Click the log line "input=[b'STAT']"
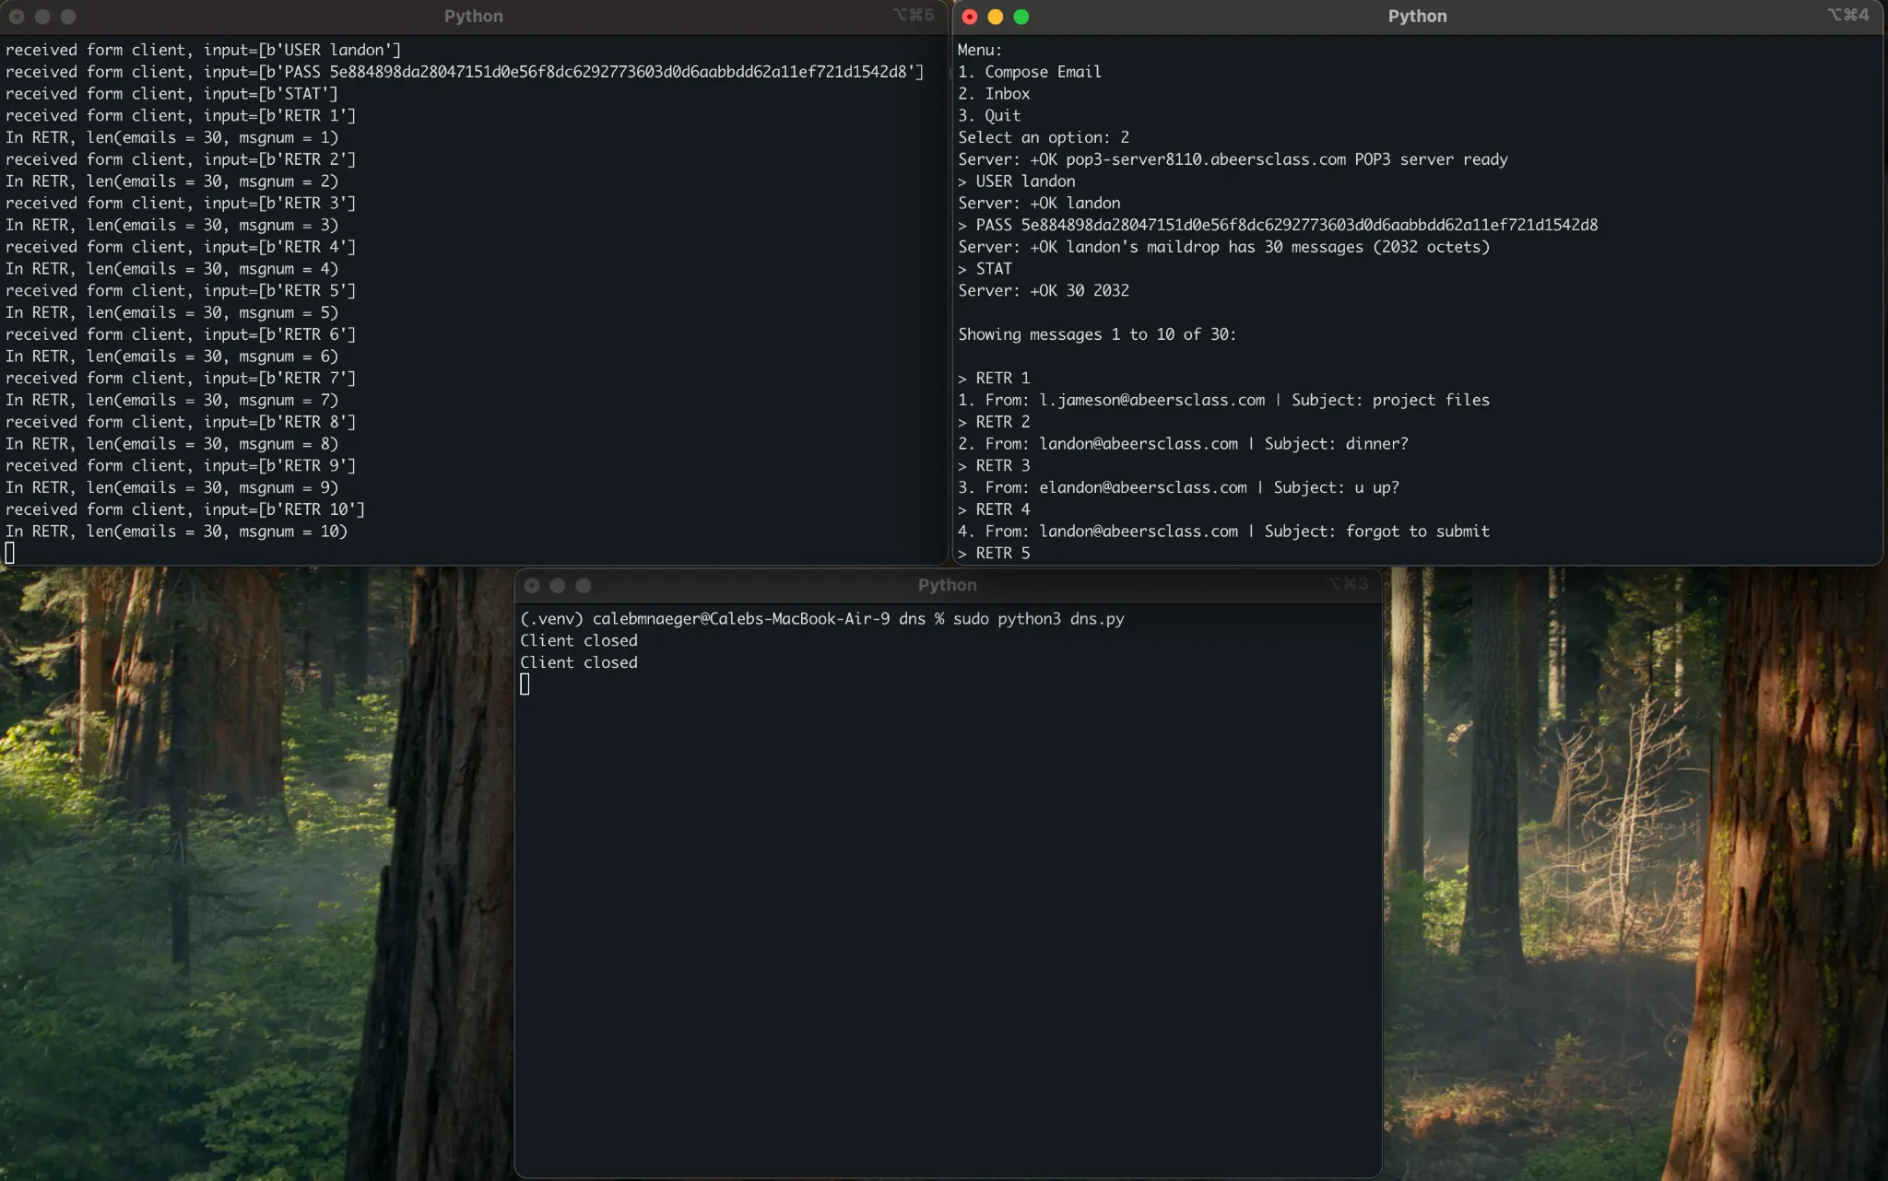 [x=171, y=94]
